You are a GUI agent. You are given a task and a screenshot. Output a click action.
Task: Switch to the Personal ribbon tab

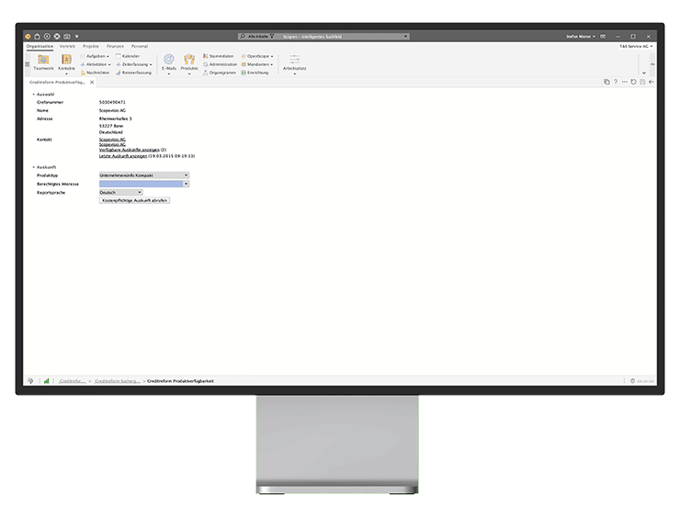140,46
